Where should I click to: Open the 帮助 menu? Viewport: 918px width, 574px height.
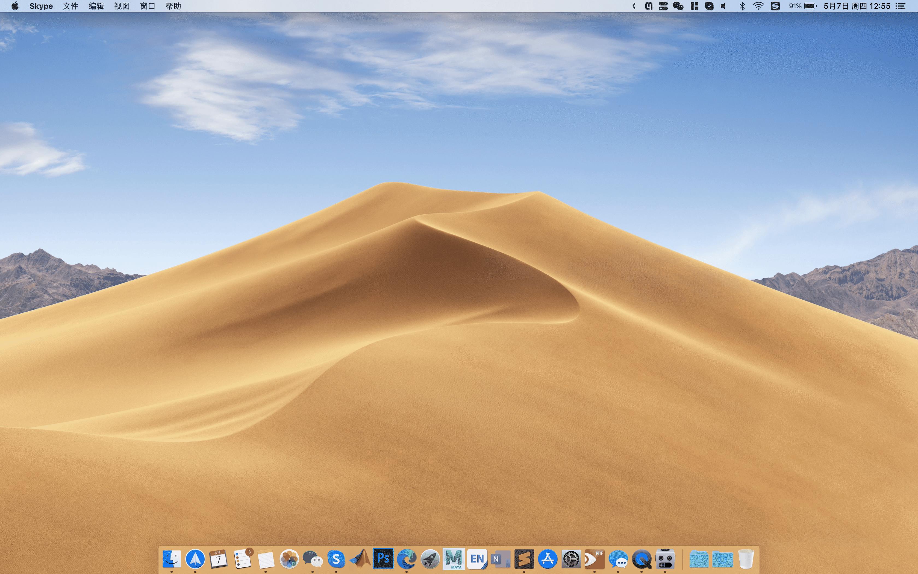click(173, 6)
